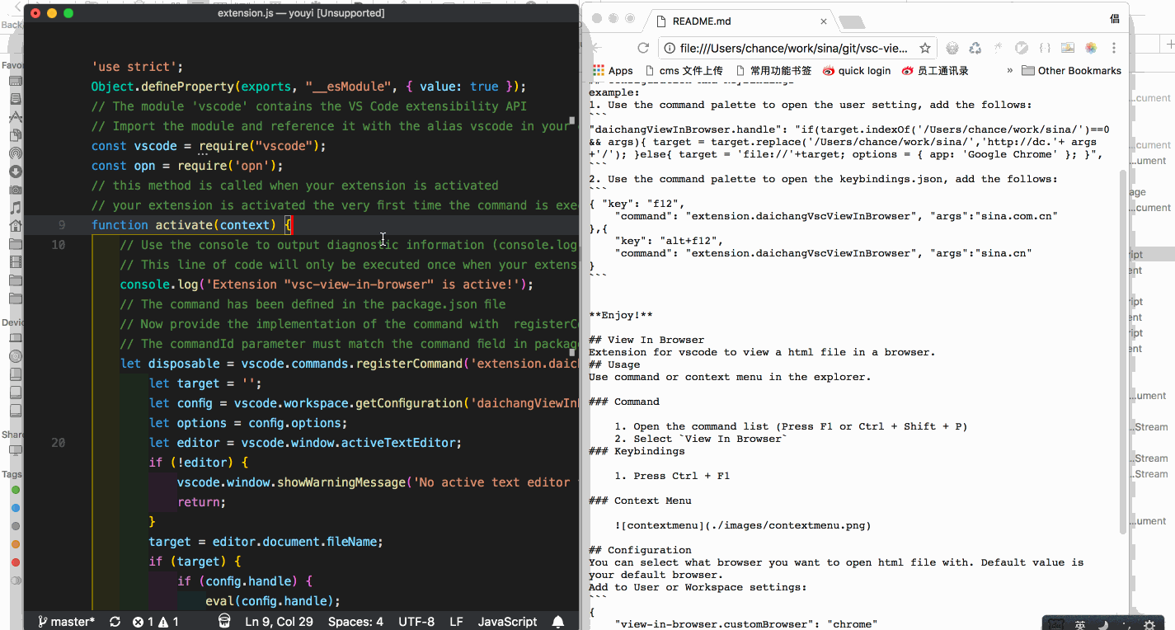Select the green tag in Finder sidebar
The height and width of the screenshot is (630, 1175).
pos(15,491)
